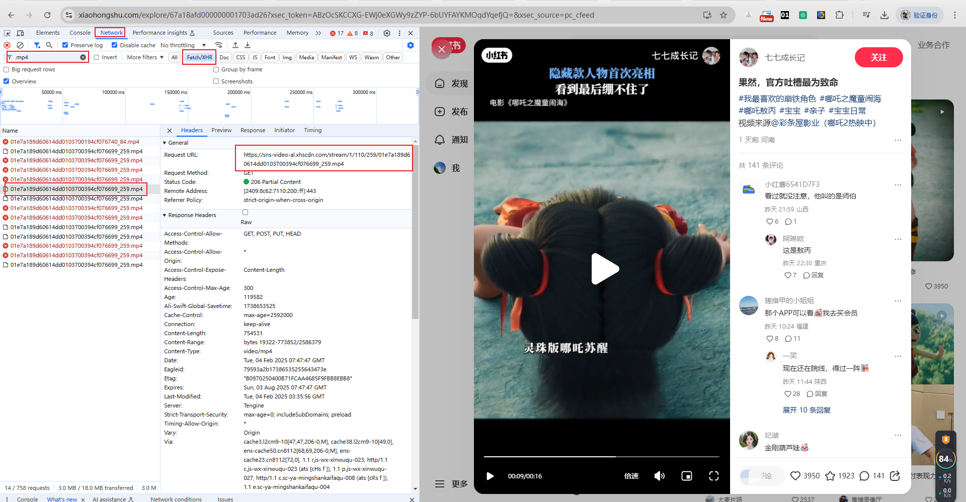Clear the .mp4 filter text
Viewport: 966px width, 502px height.
click(83, 57)
